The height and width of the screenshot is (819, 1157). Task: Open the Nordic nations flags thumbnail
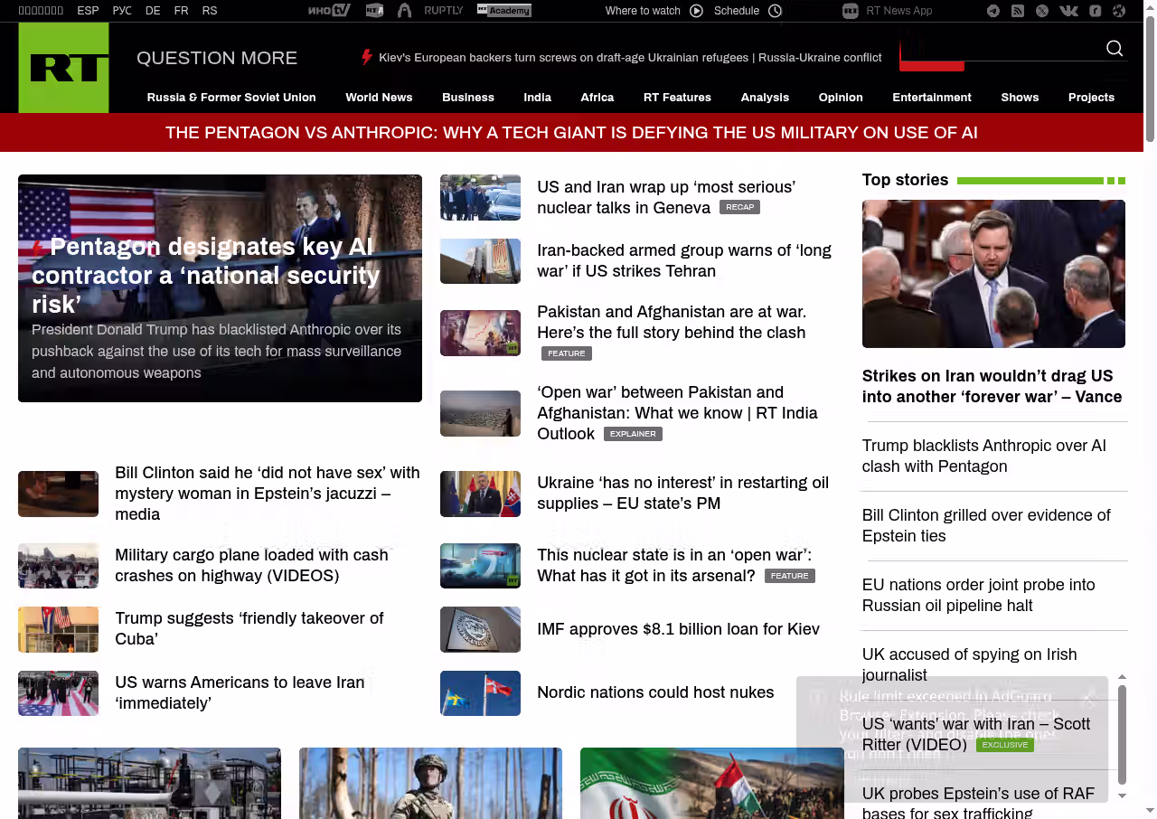click(x=480, y=693)
